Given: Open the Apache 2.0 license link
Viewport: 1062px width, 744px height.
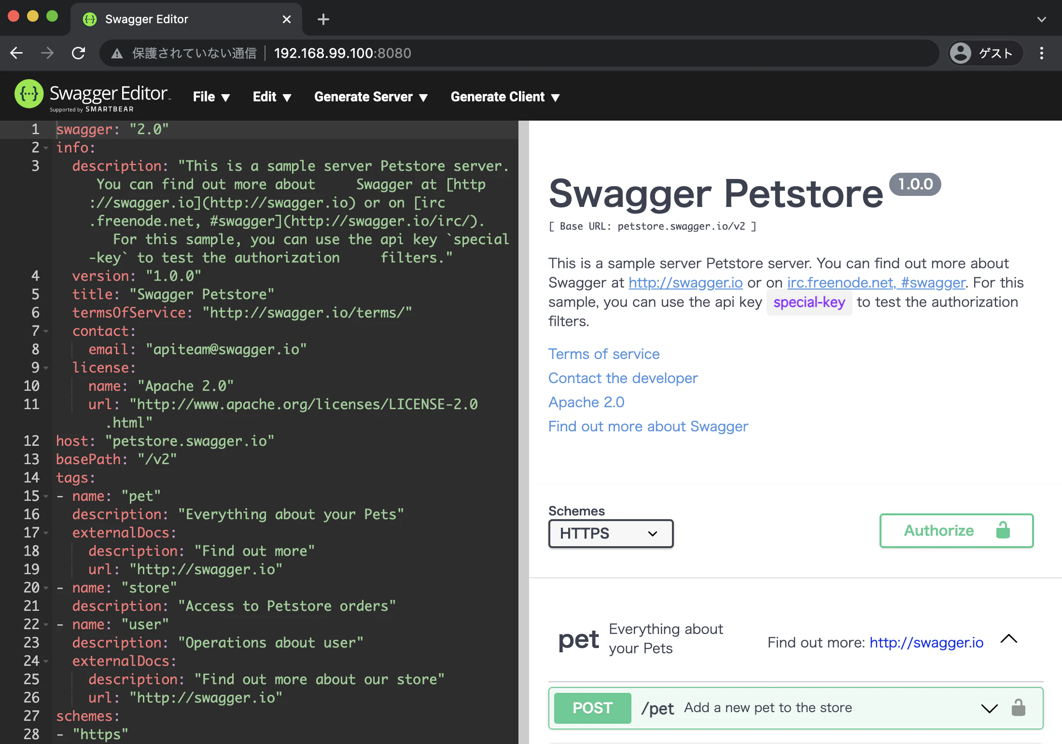Looking at the screenshot, I should (x=586, y=402).
